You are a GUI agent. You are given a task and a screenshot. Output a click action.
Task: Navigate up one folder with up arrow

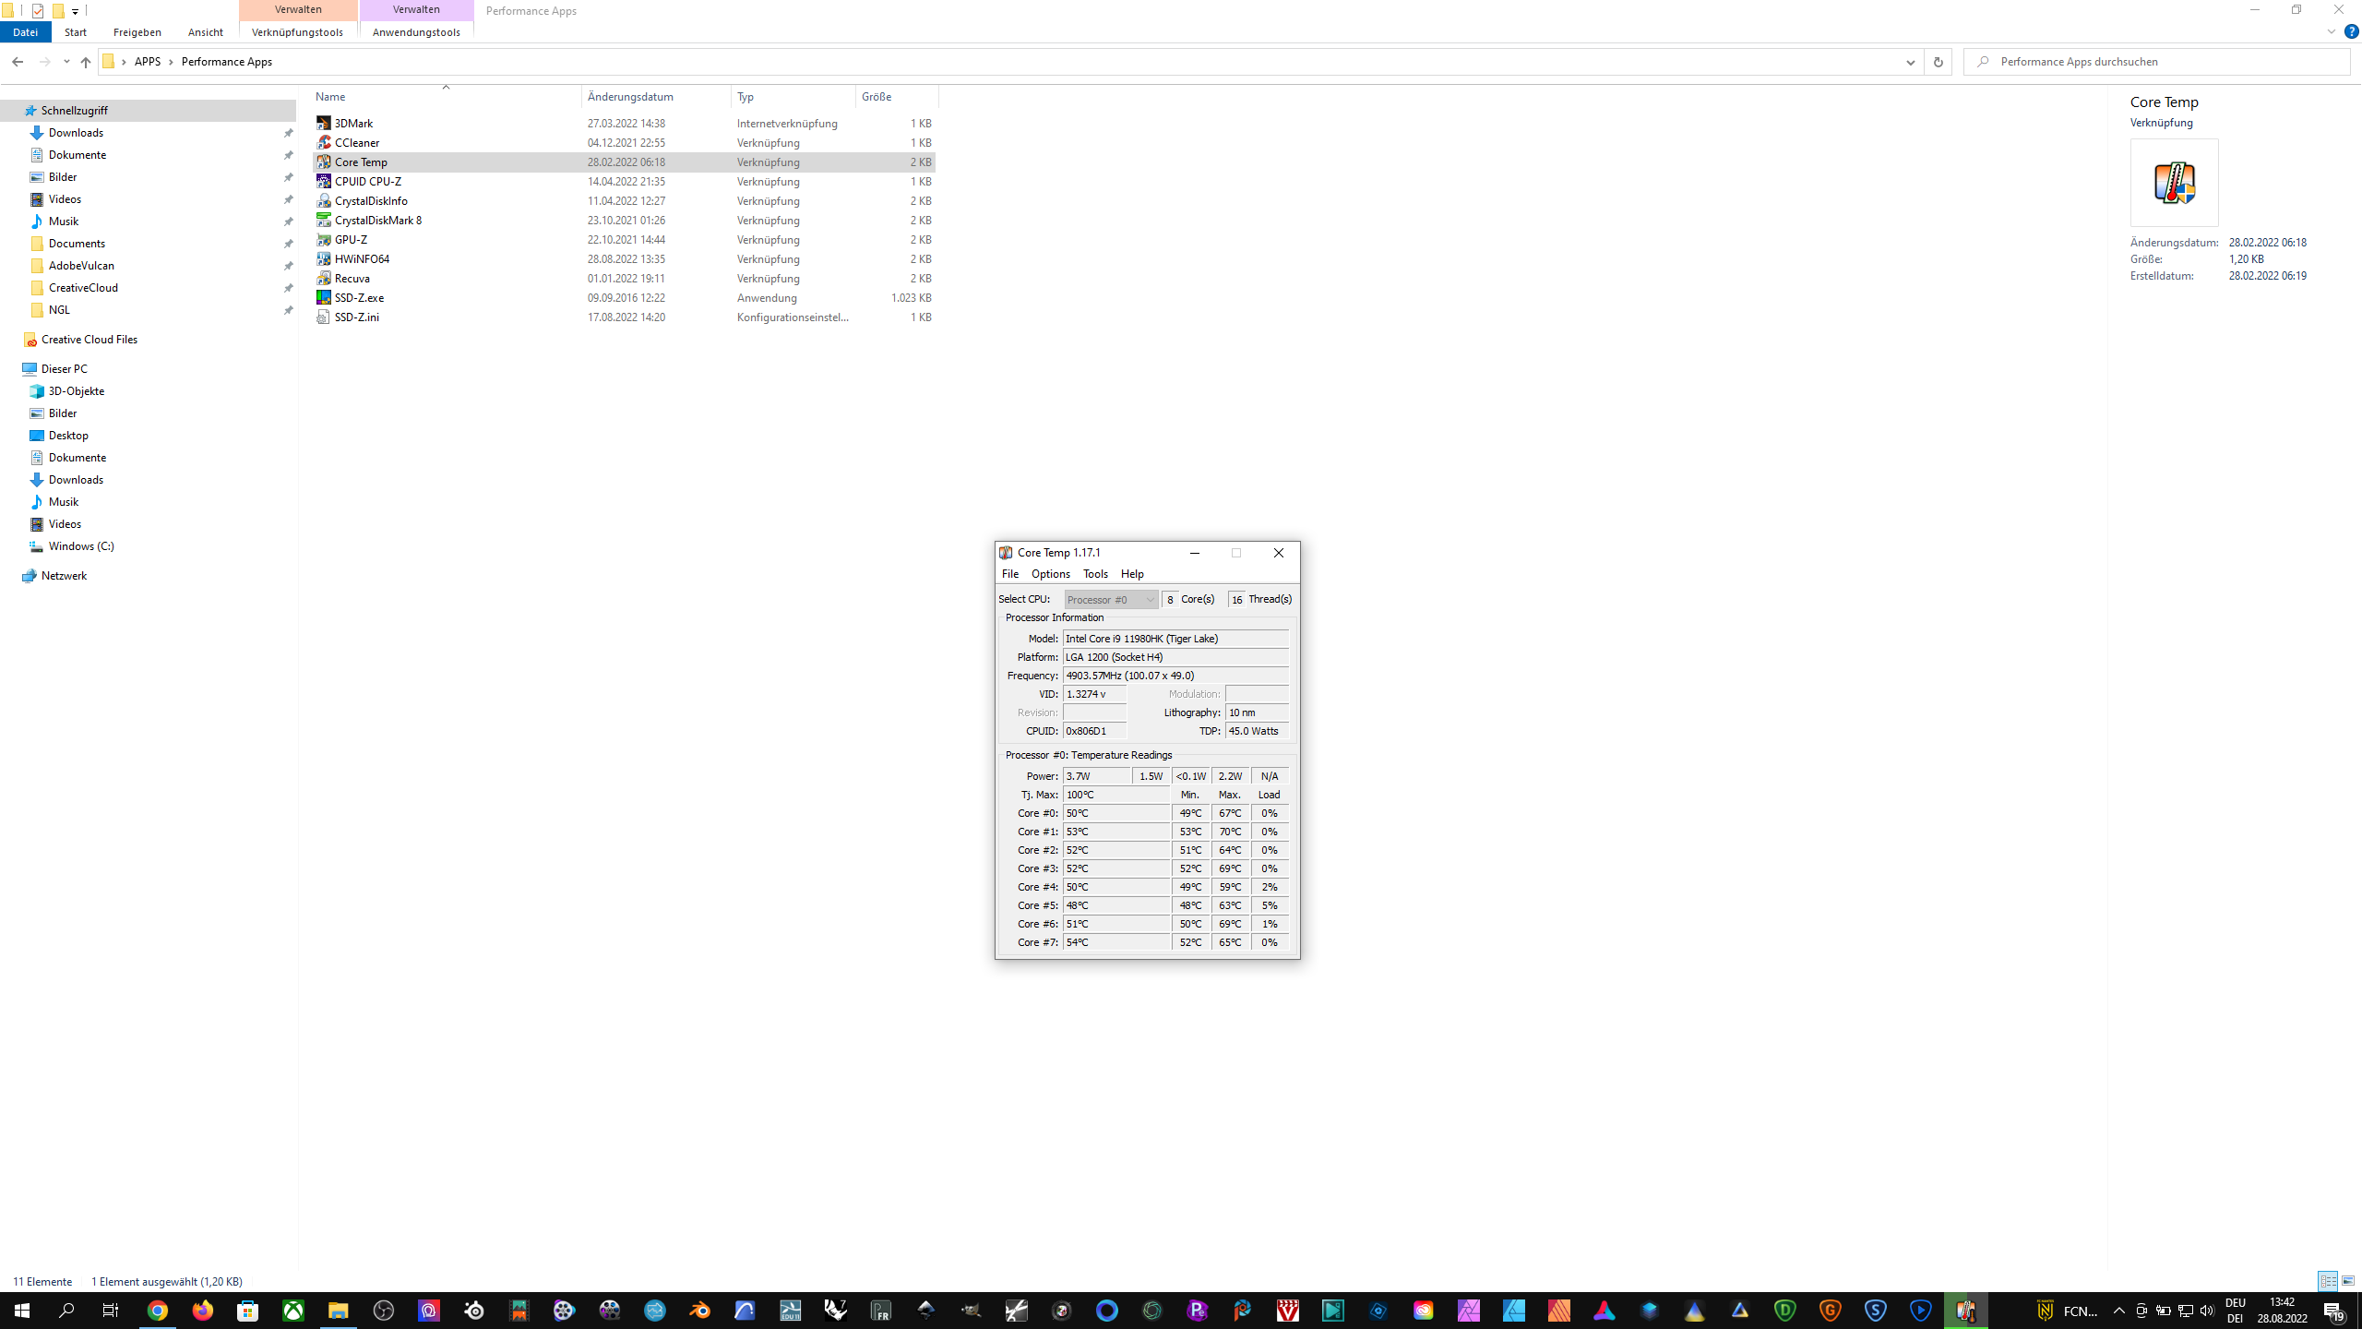(85, 62)
